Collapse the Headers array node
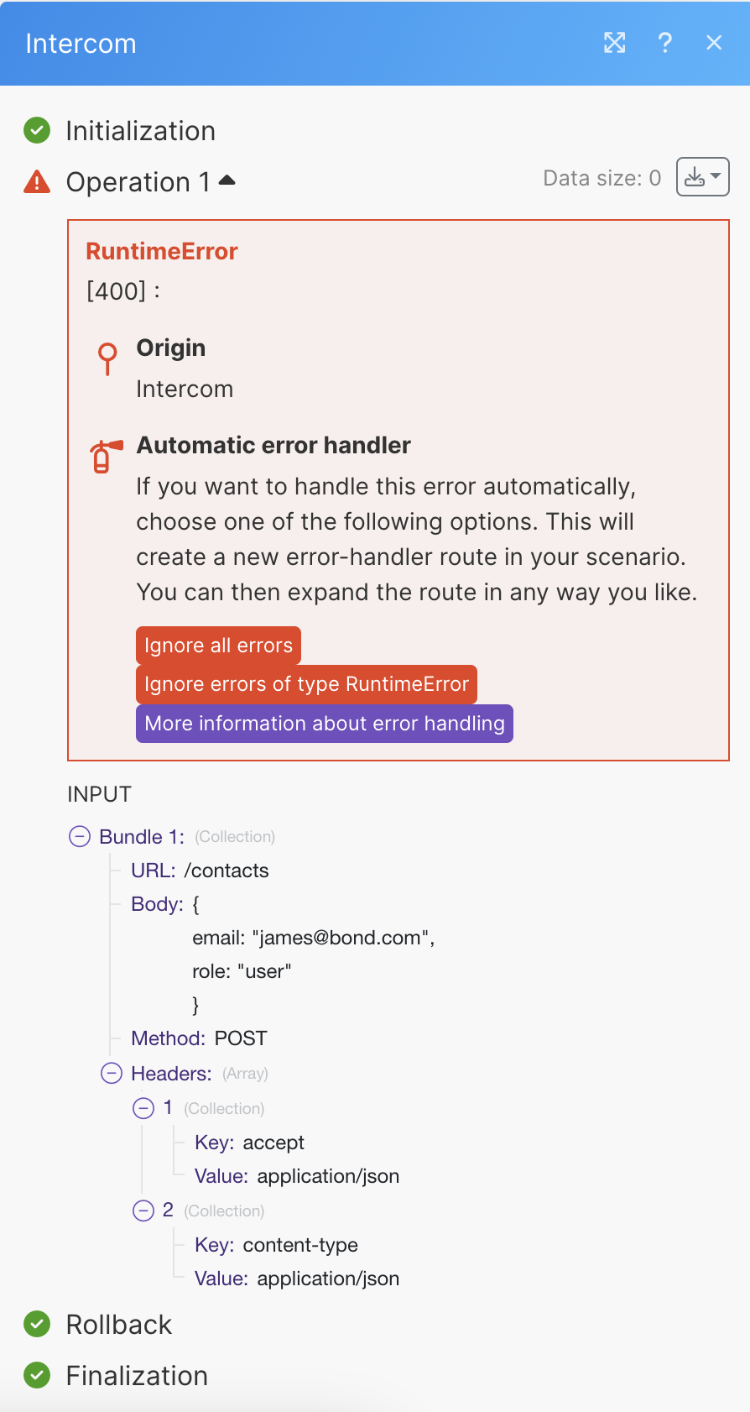750x1412 pixels. tap(112, 1073)
